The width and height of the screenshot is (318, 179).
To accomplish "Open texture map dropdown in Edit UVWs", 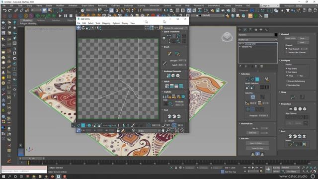I will (175, 28).
